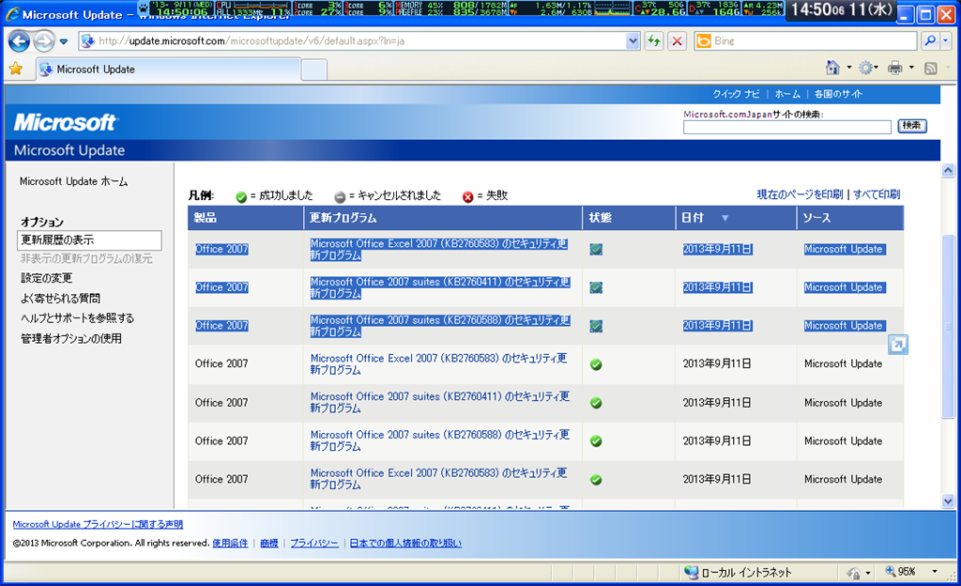Click the content scrollbar down arrow
Viewport: 961px width, 586px height.
948,501
